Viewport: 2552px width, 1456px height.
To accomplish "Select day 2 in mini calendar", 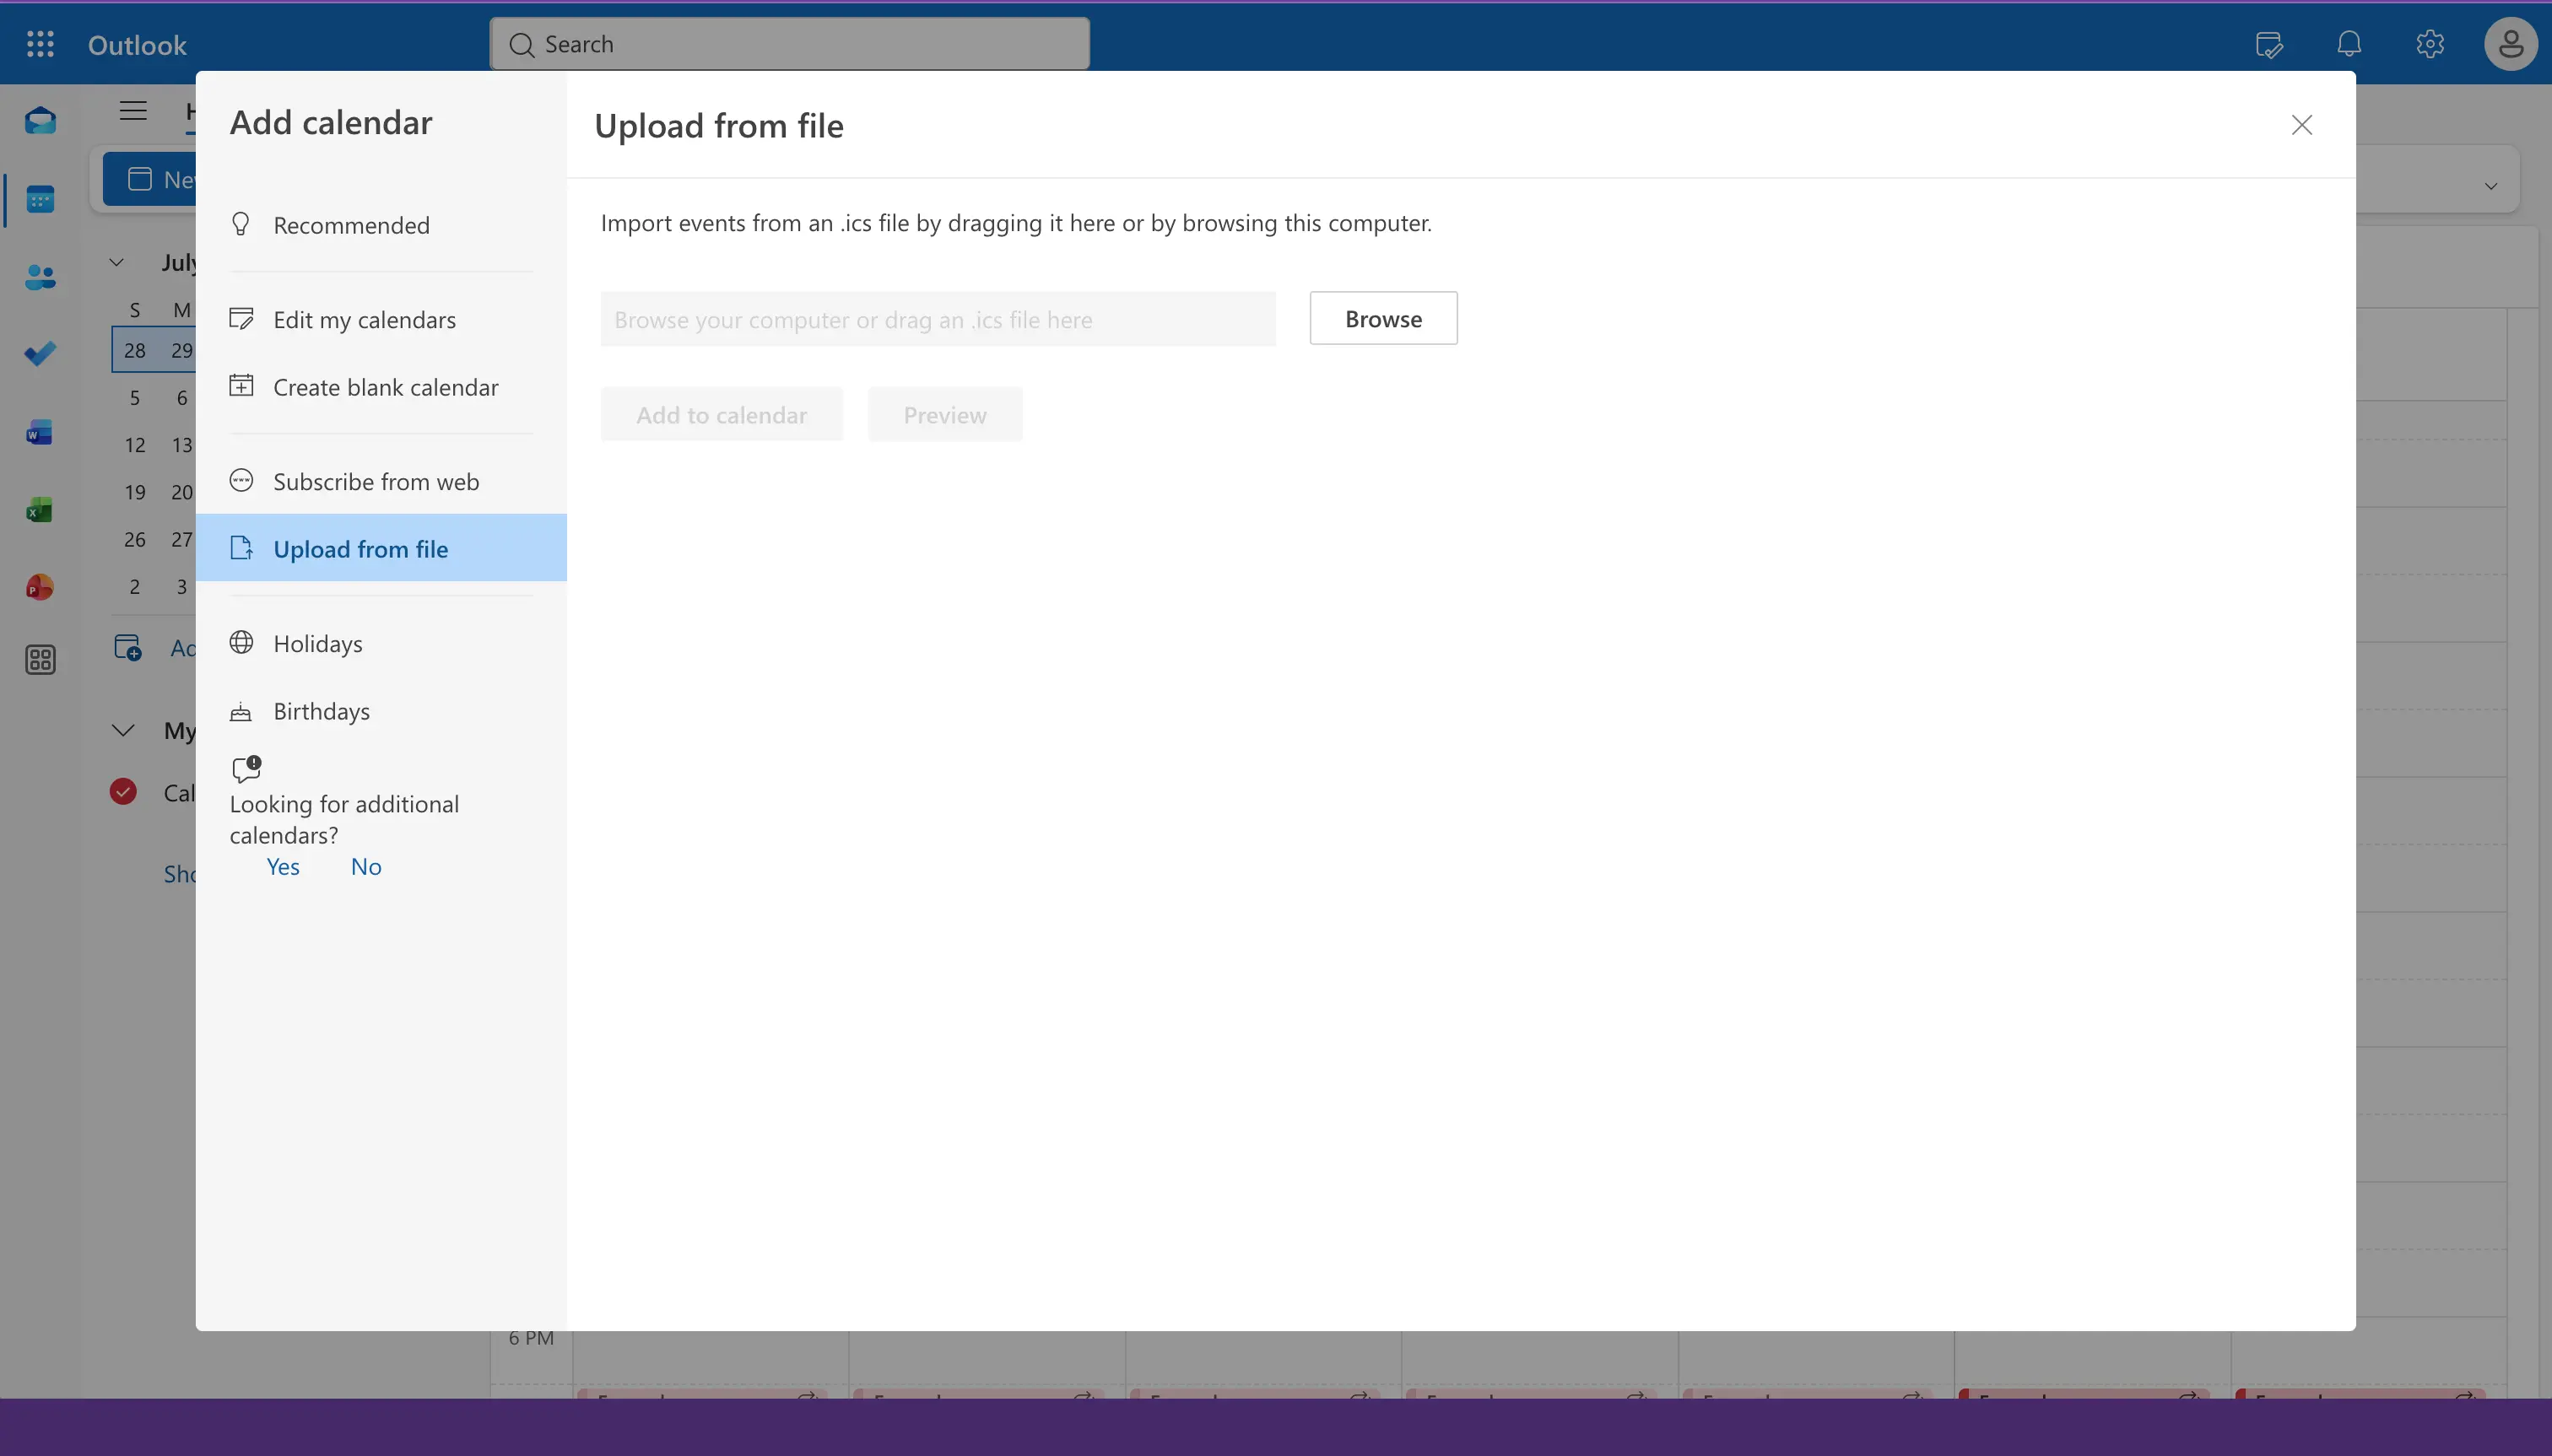I will [x=135, y=587].
